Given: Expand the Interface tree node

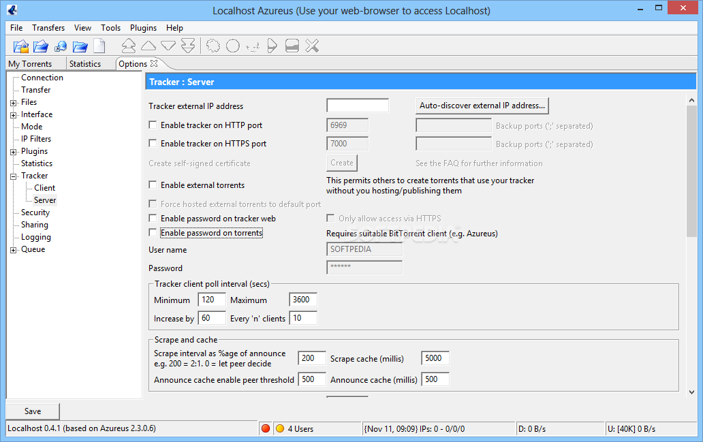Looking at the screenshot, I should 14,115.
